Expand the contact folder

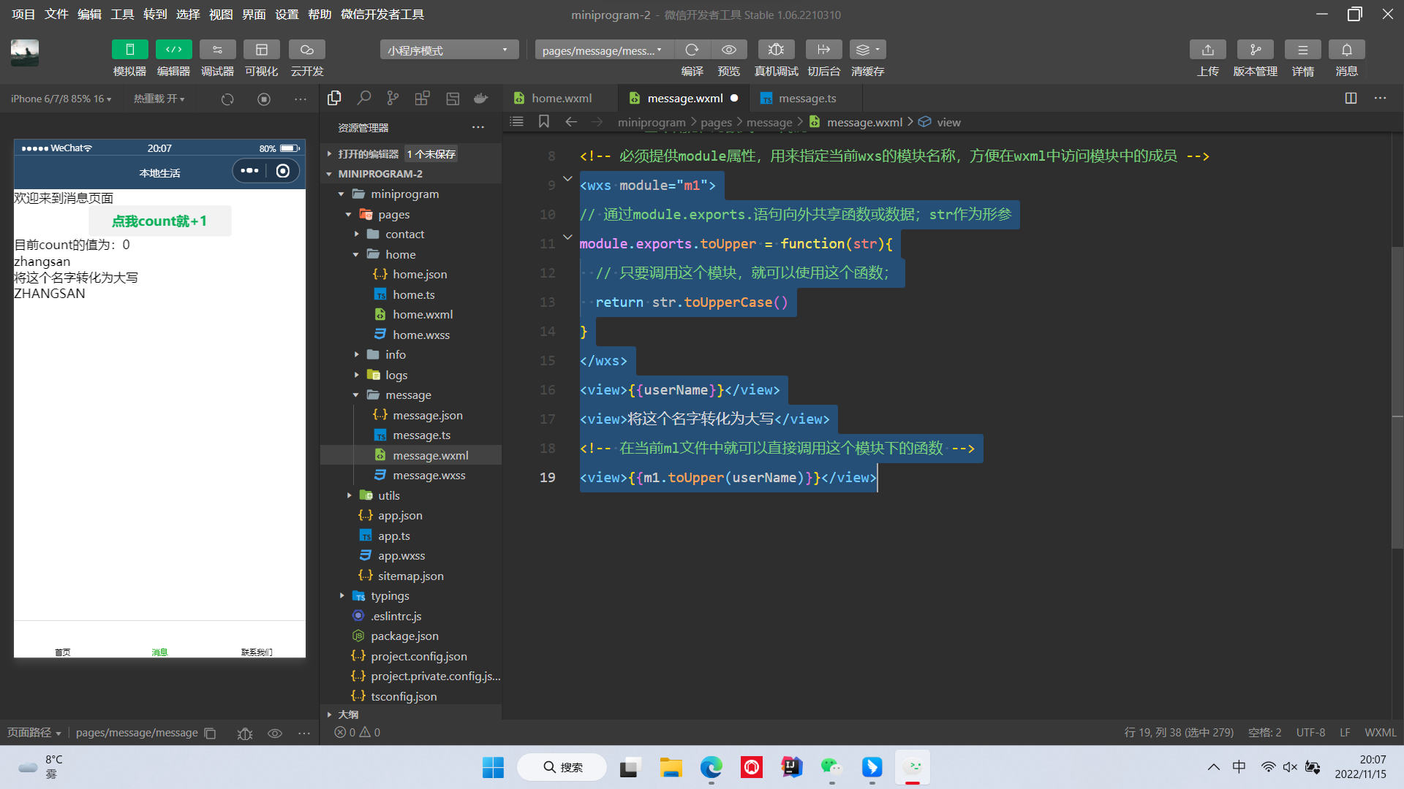(x=404, y=235)
